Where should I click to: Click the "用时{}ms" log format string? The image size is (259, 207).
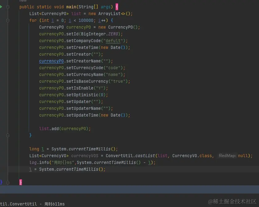coord(63,162)
